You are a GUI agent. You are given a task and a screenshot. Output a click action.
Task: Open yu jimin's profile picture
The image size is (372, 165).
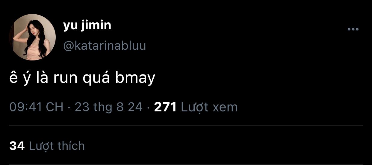pyautogui.click(x=32, y=37)
